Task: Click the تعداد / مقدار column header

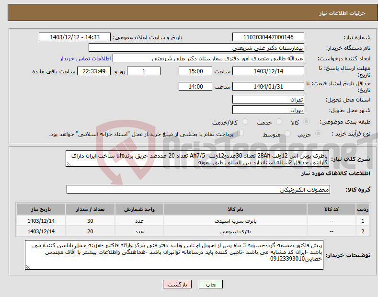Action: coord(90,209)
